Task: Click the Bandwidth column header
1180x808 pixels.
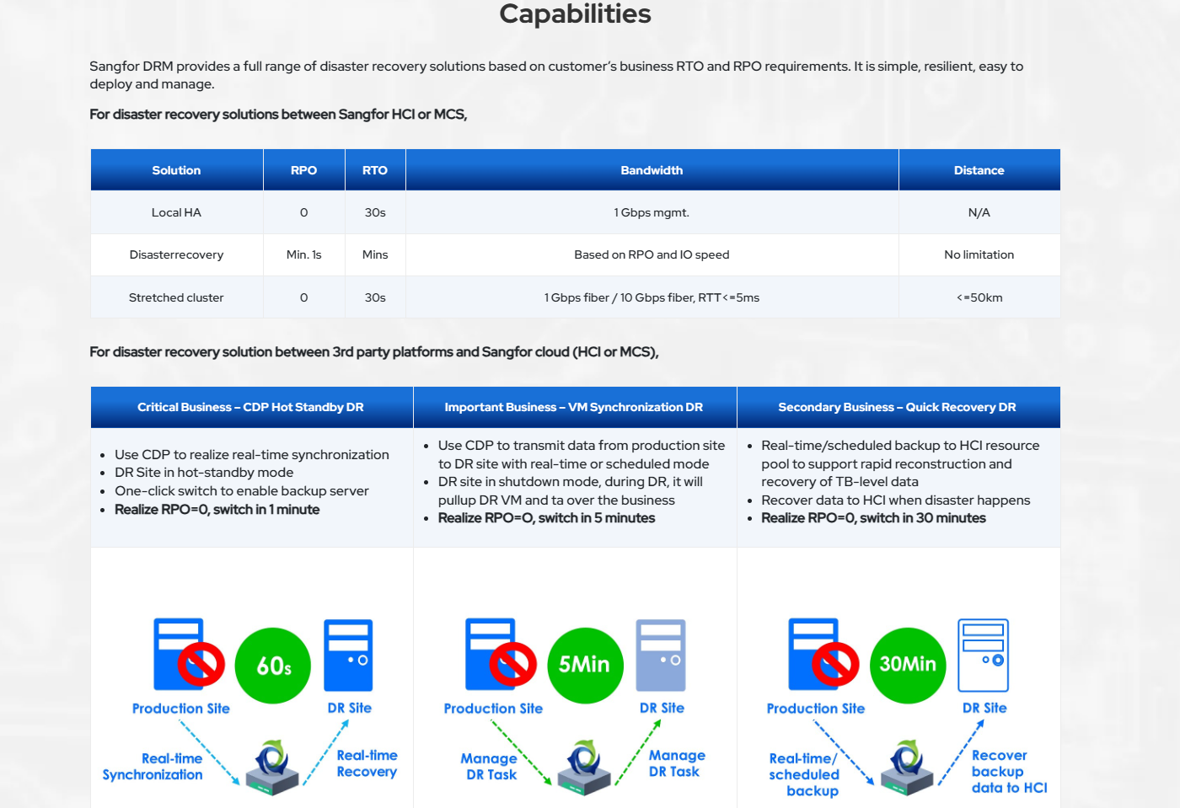Action: click(652, 170)
